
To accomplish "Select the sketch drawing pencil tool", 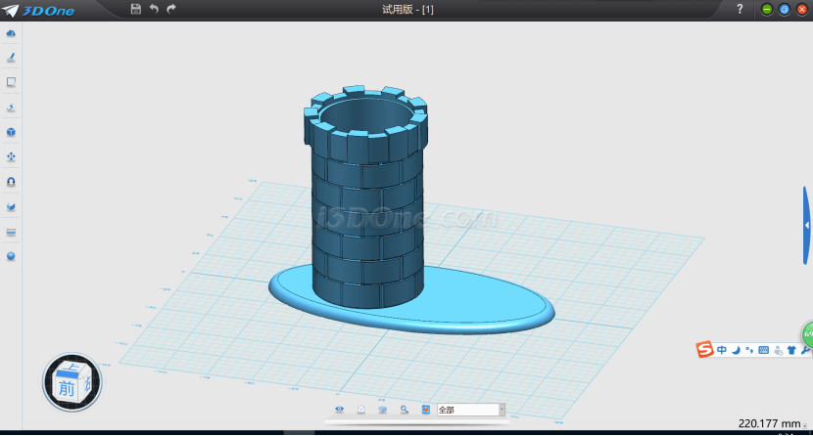I will (11, 58).
